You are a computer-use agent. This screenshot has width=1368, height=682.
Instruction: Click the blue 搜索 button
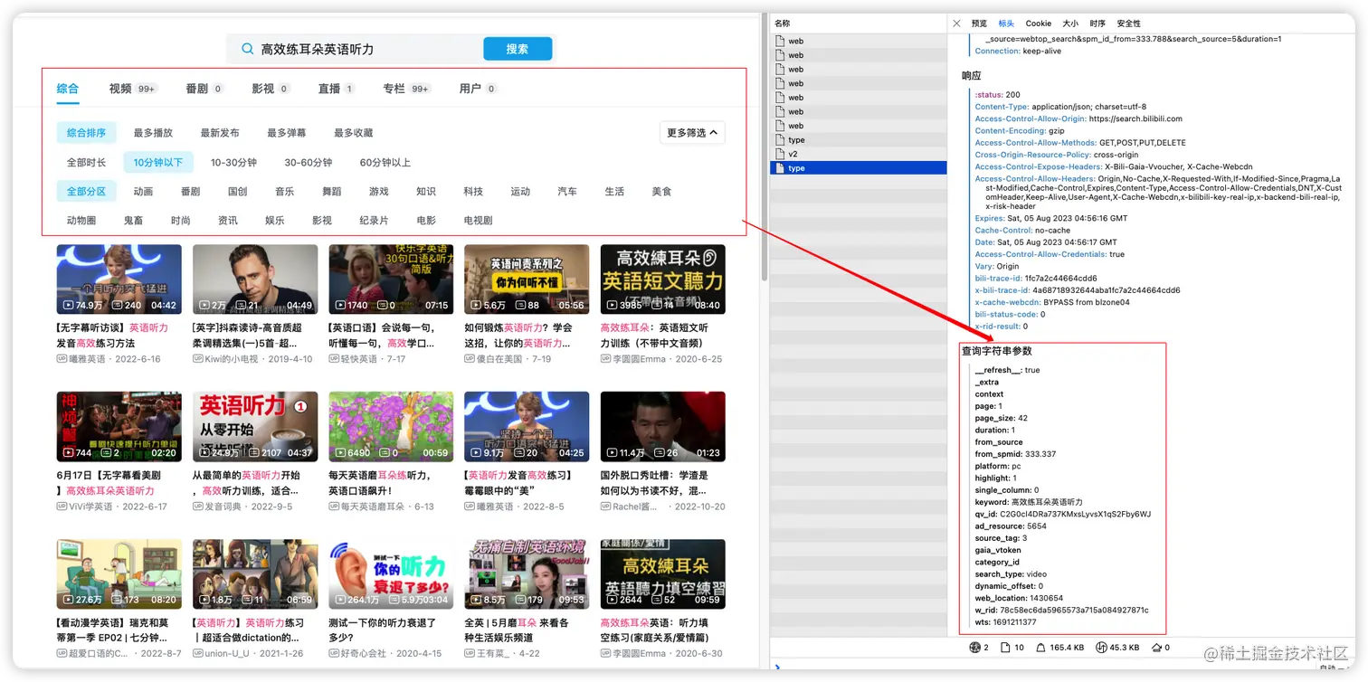[518, 49]
